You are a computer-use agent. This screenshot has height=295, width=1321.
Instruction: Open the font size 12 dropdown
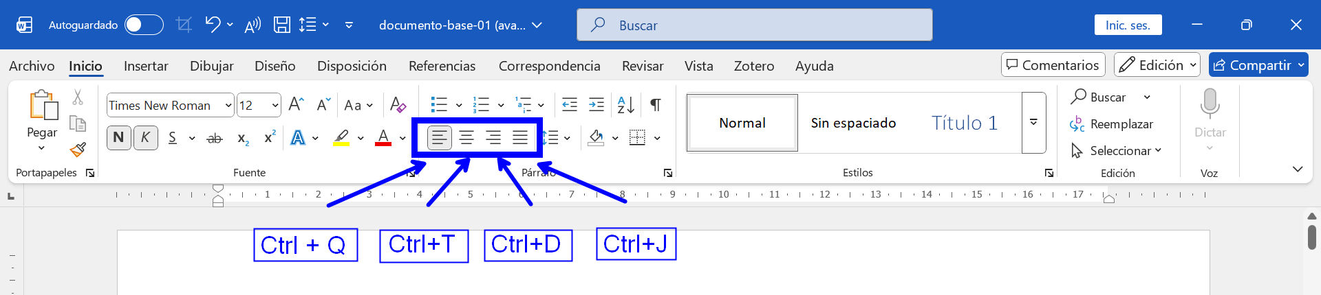(x=275, y=105)
